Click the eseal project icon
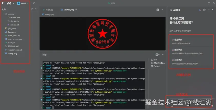Screen dimensions: 216x110 [19, 3]
